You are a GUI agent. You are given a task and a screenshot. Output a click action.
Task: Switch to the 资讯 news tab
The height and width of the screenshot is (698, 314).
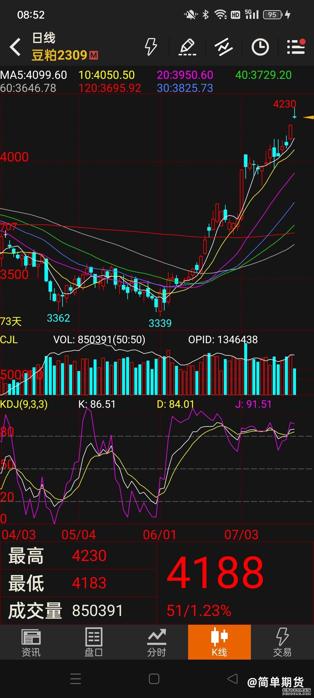click(31, 642)
